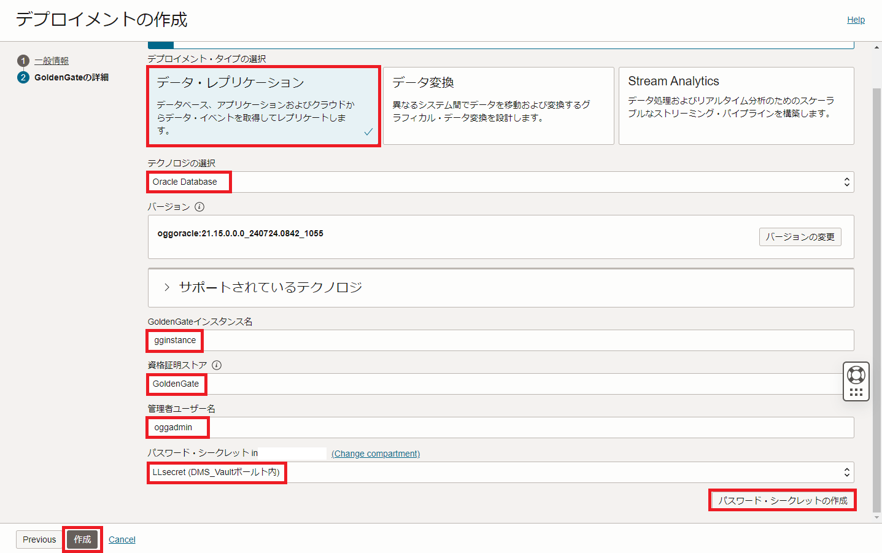Click the info icon beside 資格証明ストア
This screenshot has height=553, width=882.
(215, 365)
